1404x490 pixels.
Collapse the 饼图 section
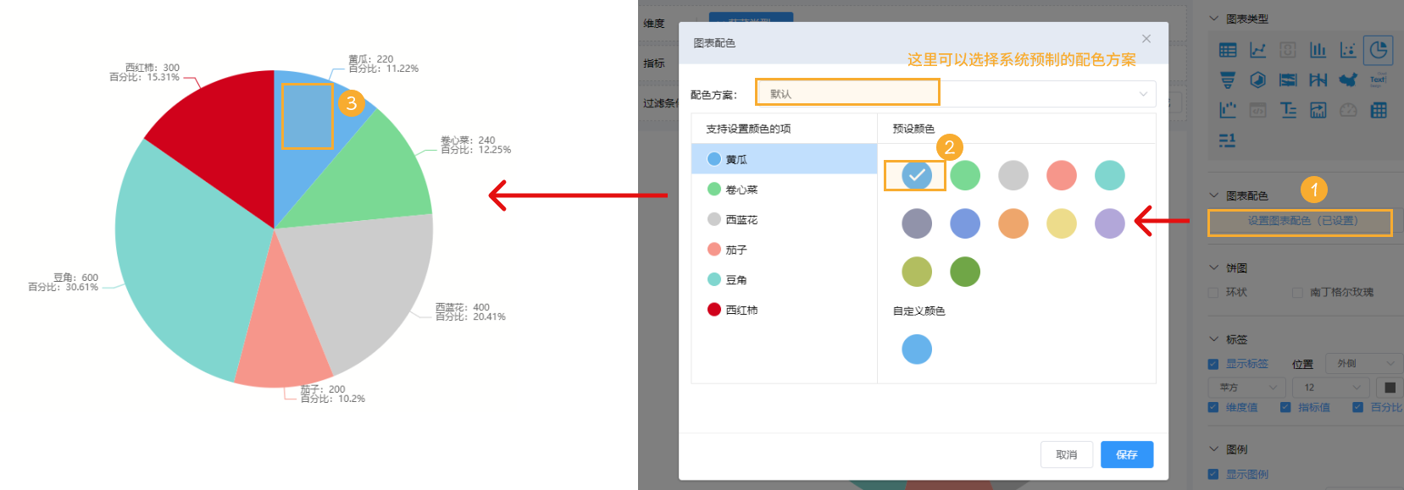[1213, 267]
